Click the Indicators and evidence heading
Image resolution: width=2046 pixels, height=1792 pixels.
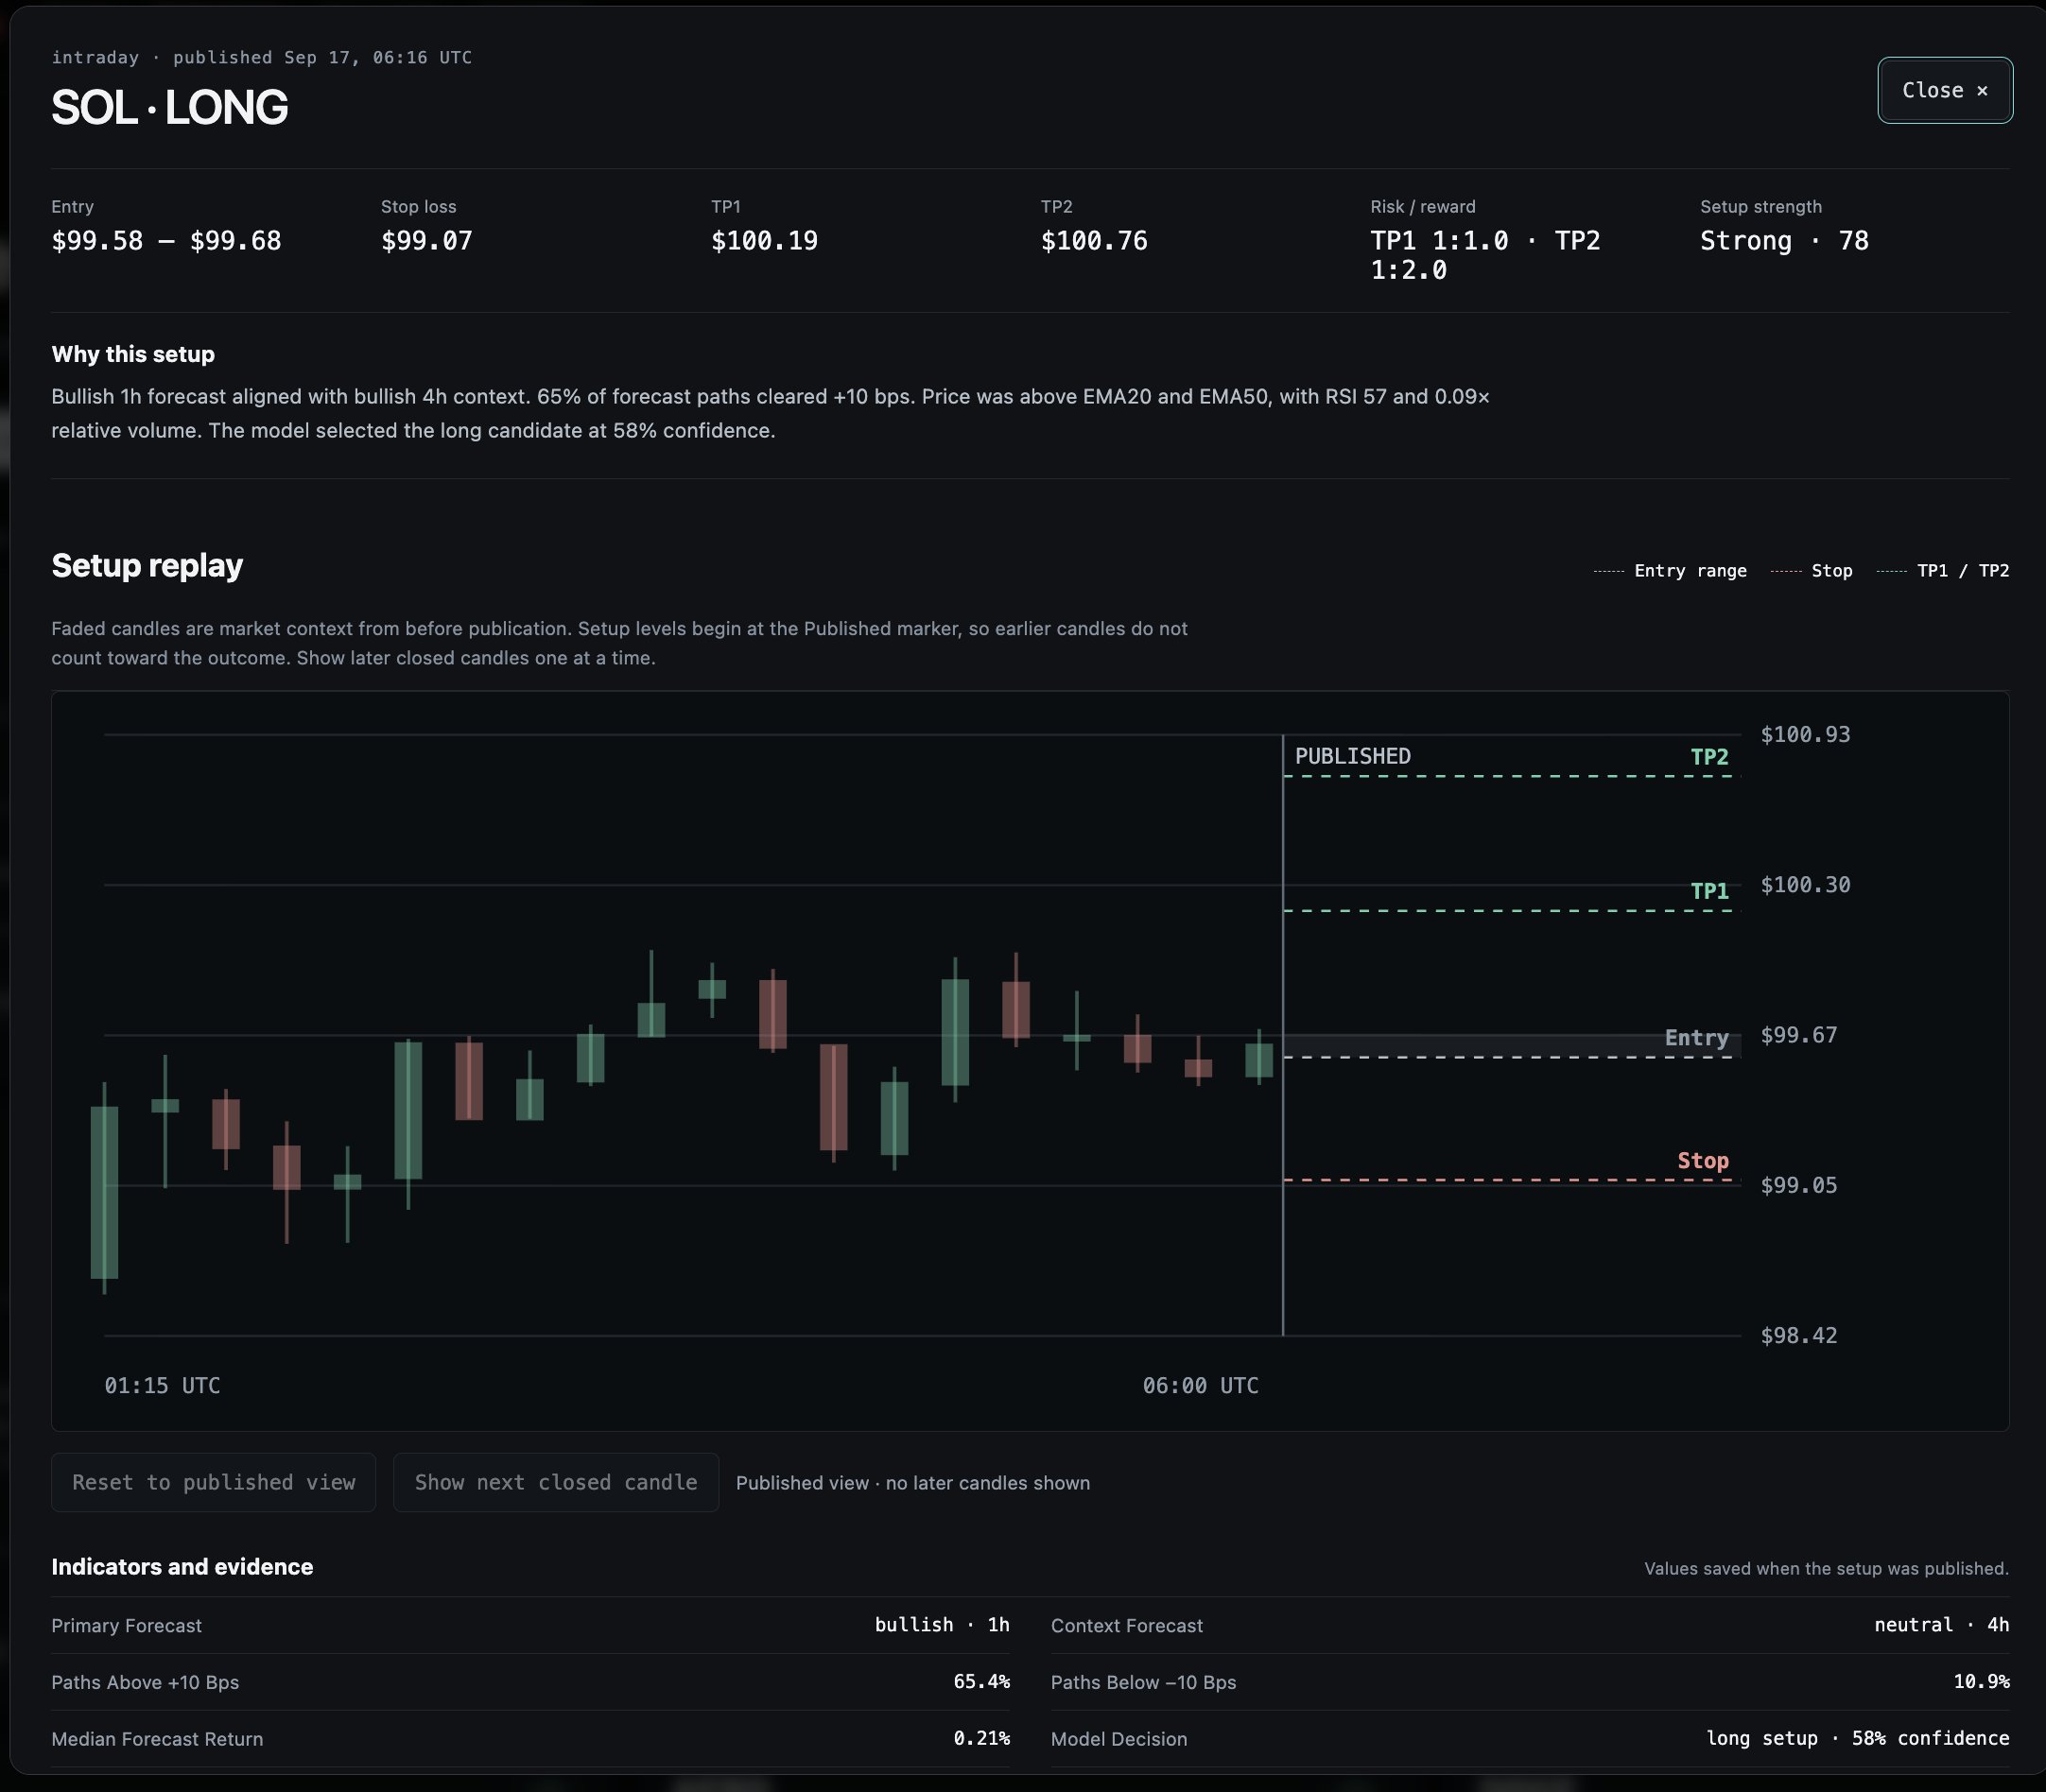pos(182,1567)
